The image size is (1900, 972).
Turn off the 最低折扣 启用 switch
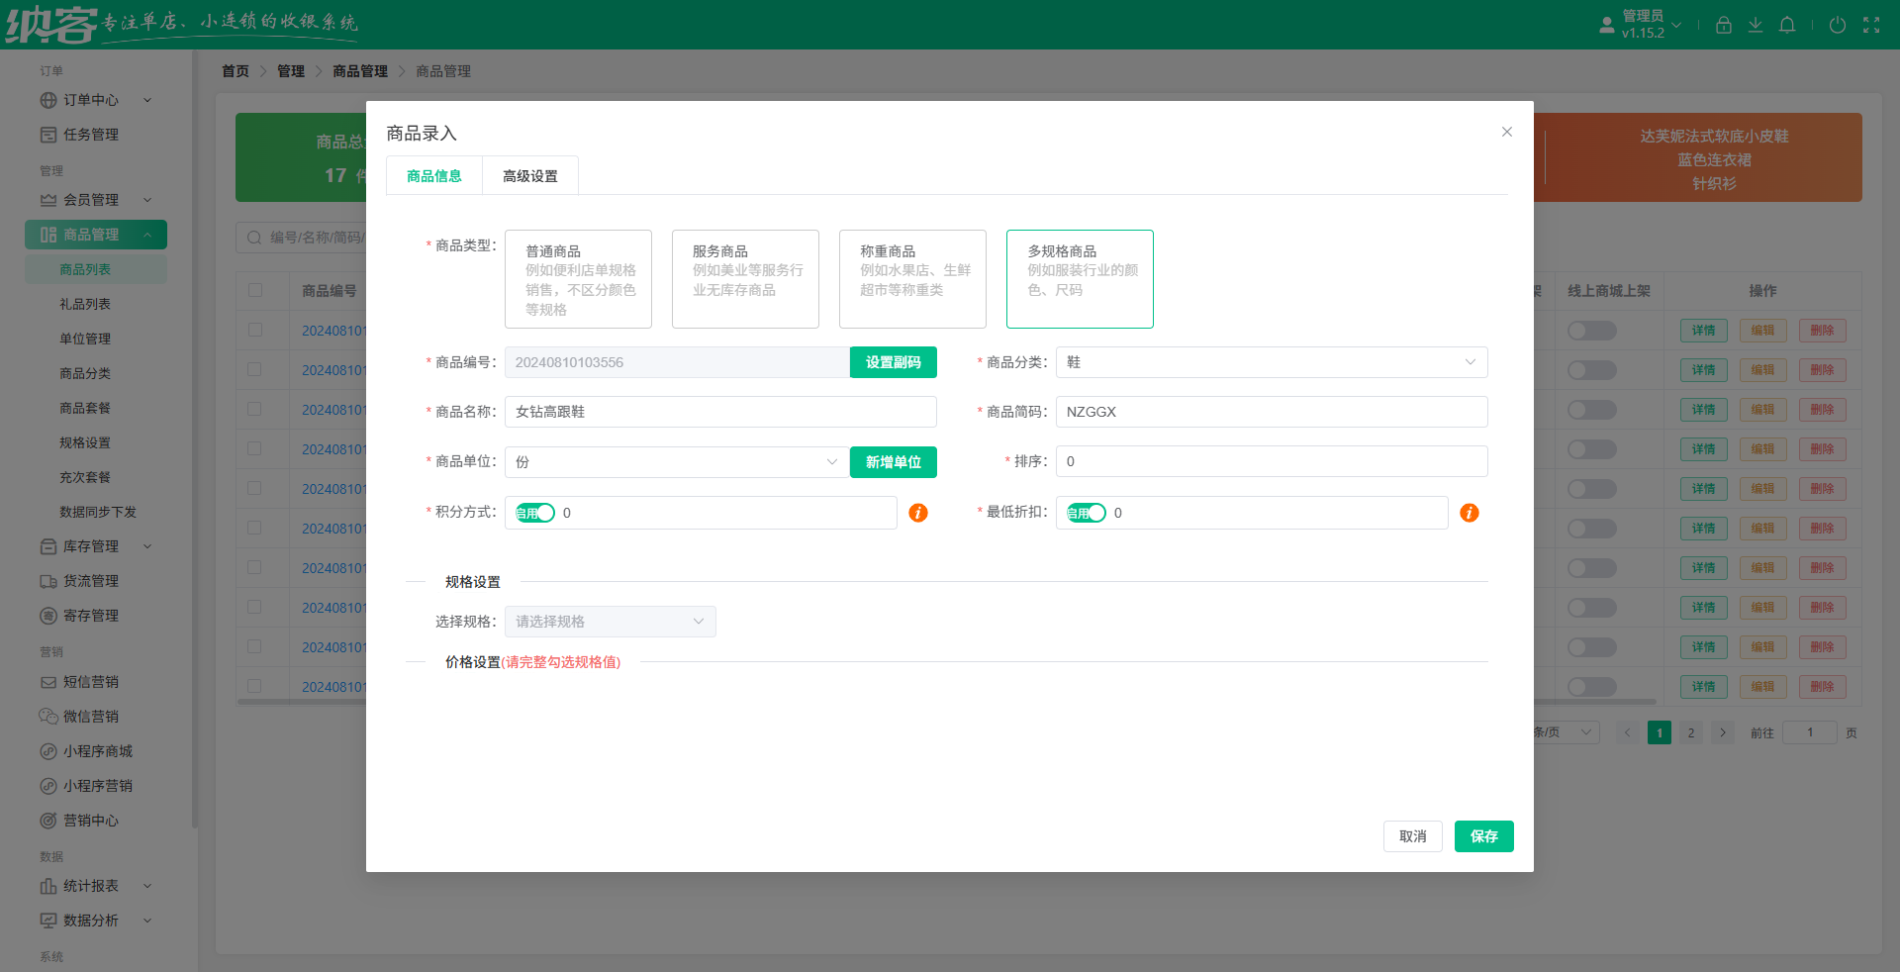[x=1086, y=513]
